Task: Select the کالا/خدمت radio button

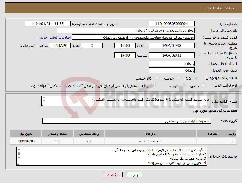Action: 157,78
